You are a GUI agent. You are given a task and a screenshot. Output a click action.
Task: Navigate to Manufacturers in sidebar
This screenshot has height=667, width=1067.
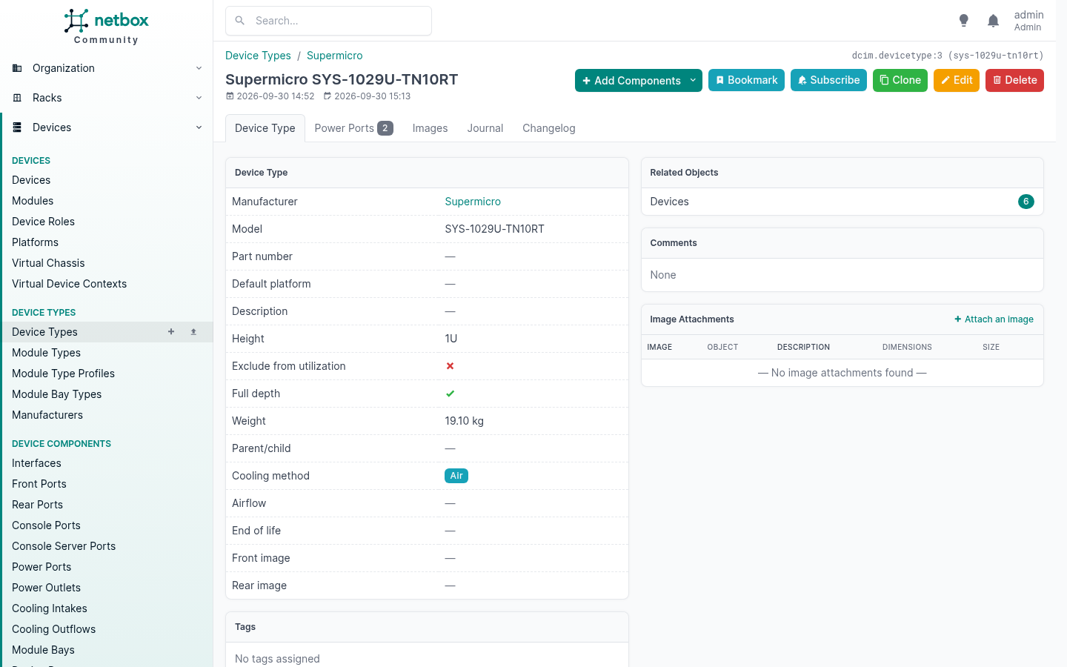47,415
